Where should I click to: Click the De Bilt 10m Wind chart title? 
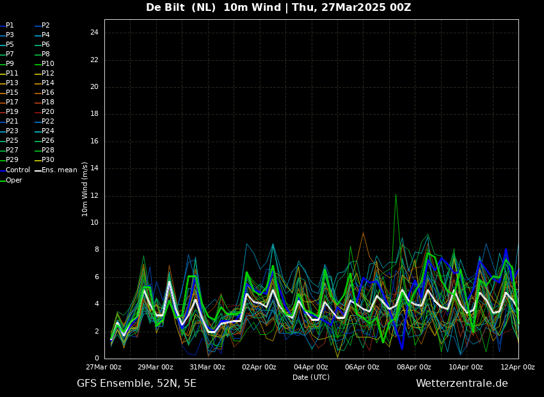(x=278, y=8)
